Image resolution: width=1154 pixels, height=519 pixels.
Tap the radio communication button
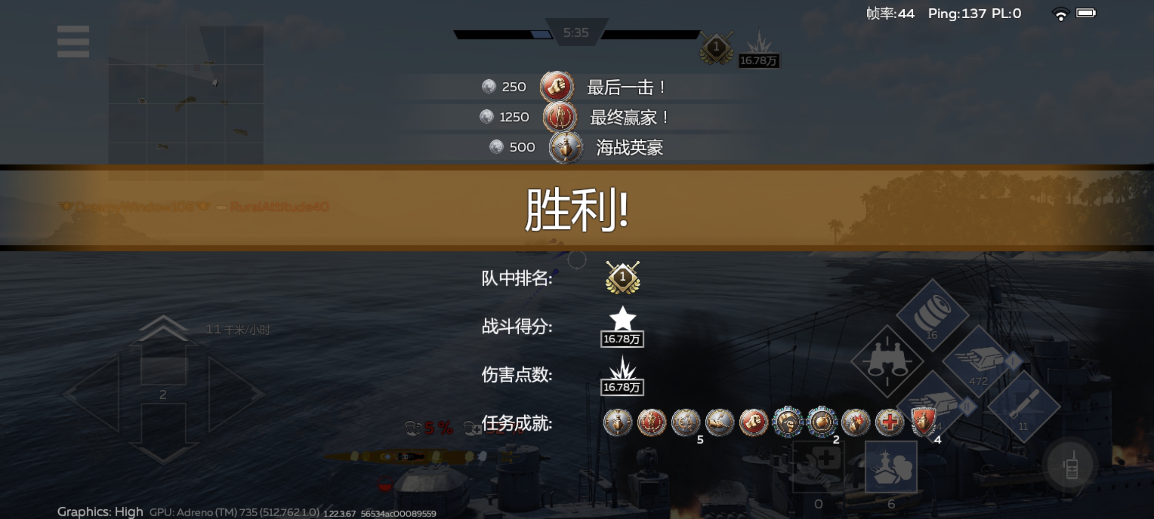[1071, 464]
